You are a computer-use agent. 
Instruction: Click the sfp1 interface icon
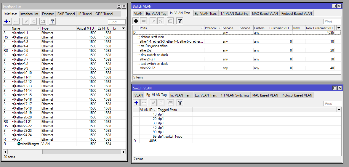click(14, 139)
